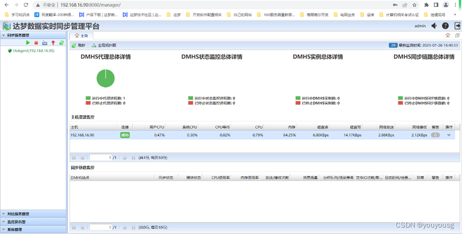
Task: Click the share icon in the address bar
Action: 405,5
